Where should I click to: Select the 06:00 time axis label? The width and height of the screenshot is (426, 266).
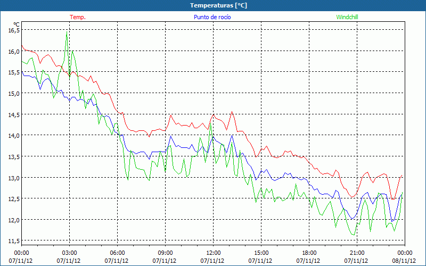pos(117,252)
